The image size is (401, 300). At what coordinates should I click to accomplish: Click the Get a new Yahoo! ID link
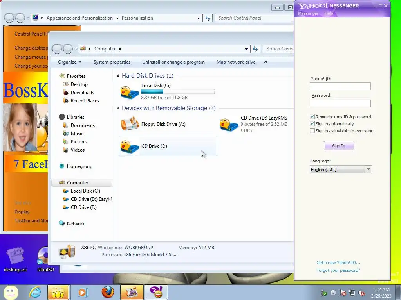click(x=338, y=262)
